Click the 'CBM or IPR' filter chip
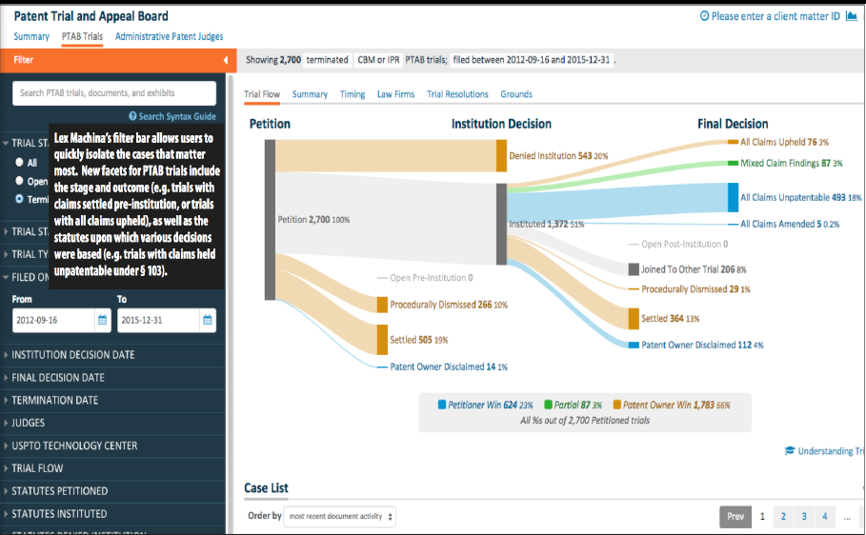866x535 pixels. [378, 60]
